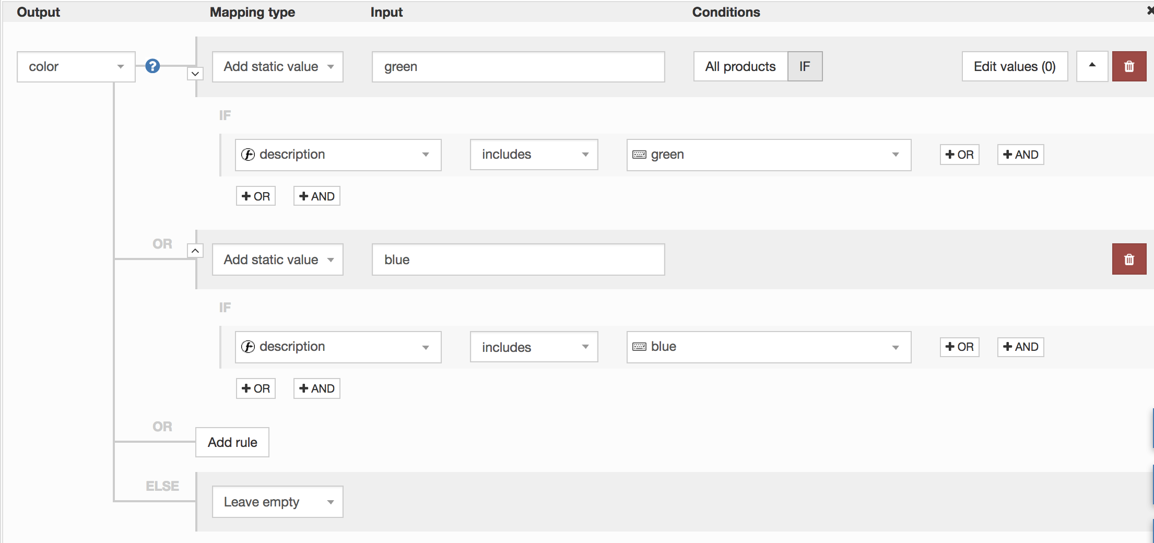
Task: Open description field dropdown in green condition
Action: [338, 155]
